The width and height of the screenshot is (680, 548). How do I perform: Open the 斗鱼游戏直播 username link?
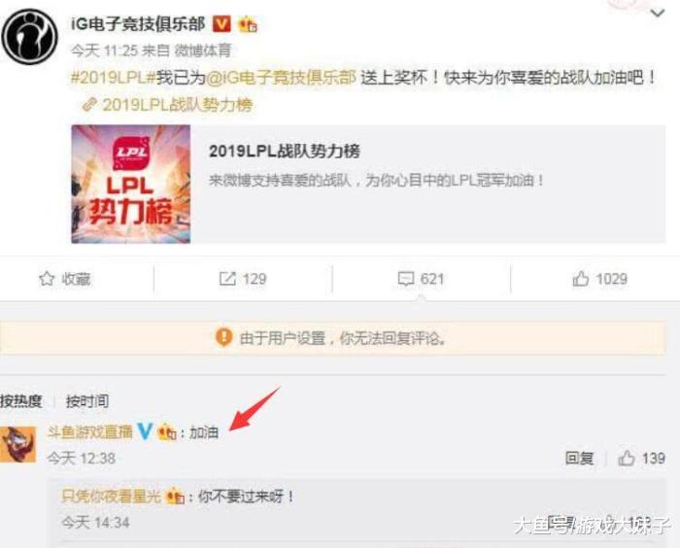pyautogui.click(x=89, y=431)
